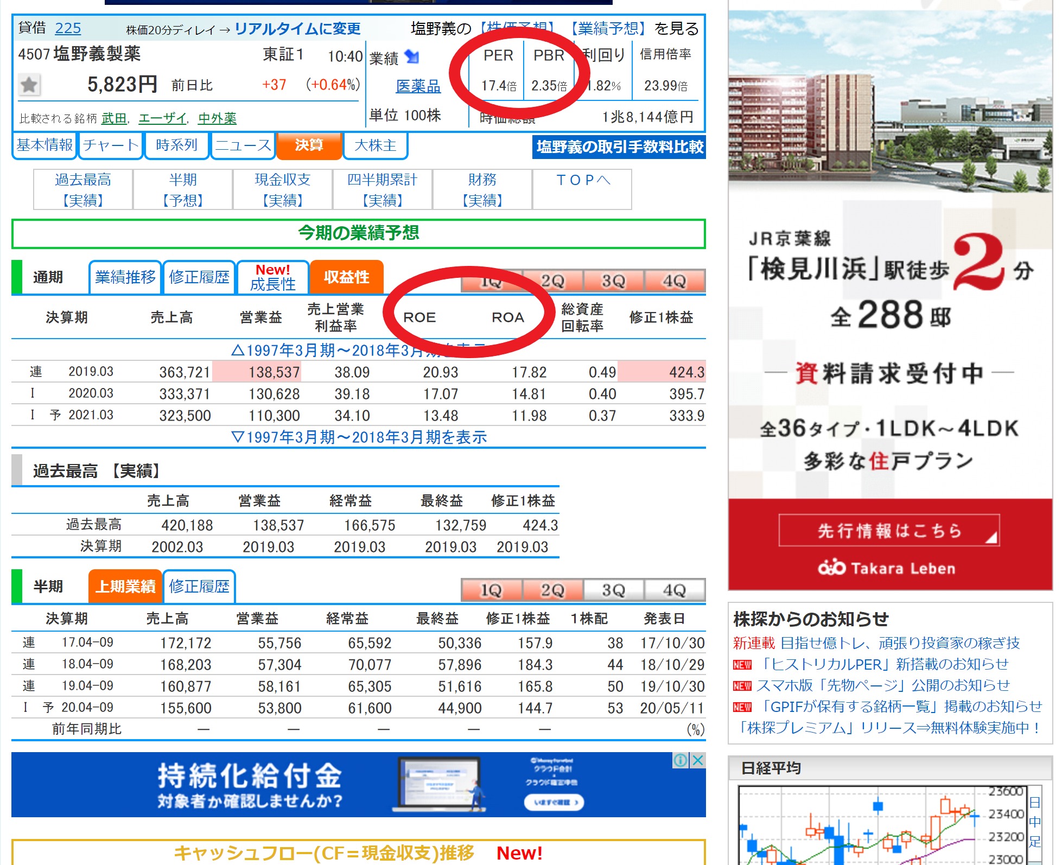The height and width of the screenshot is (865, 1062).
Task: Click 17.04-09 half-year row sales 172,172
Action: [x=186, y=643]
